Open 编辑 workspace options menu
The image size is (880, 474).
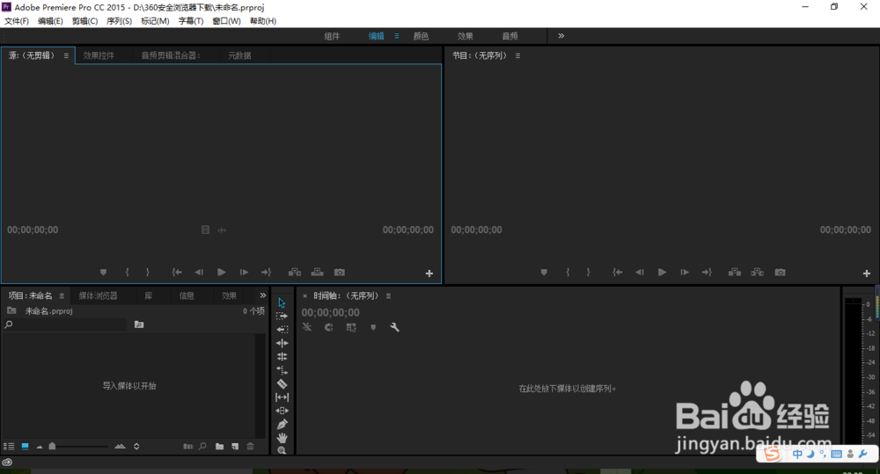(x=397, y=36)
